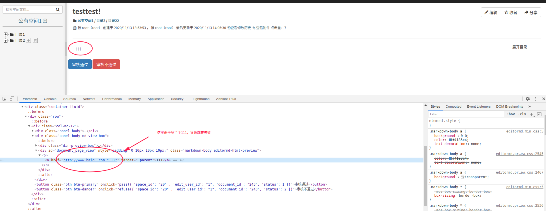
Task: Click the folder icon in breadcrumb
Action: click(75, 21)
